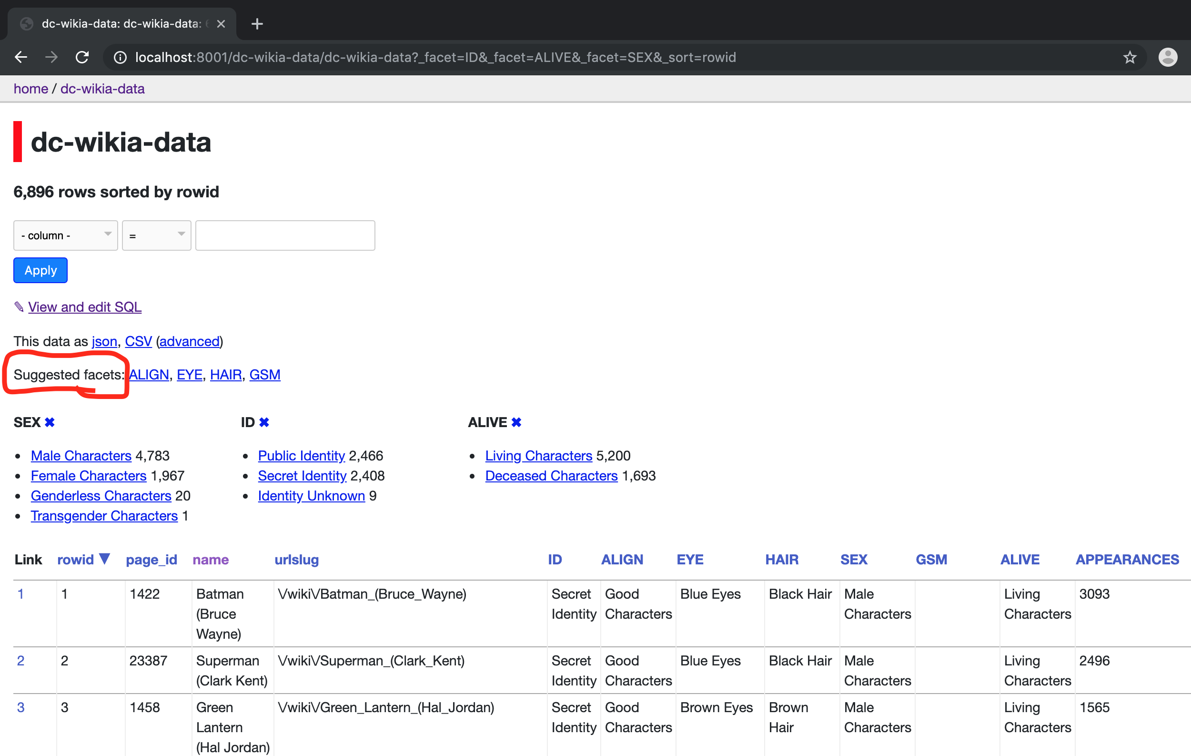Sort by the SEX column header
Viewport: 1191px width, 756px height.
click(854, 560)
